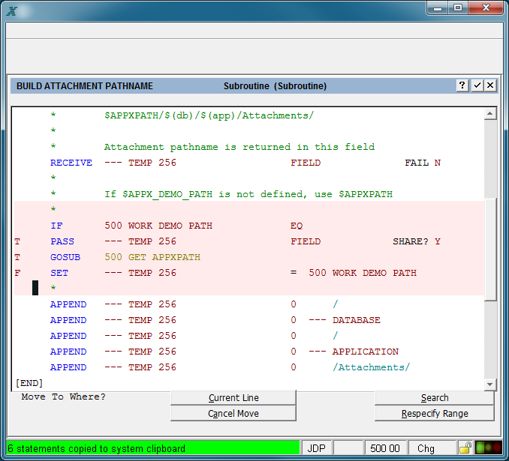Click '500 WORK DEMO PATH' in SET line
The height and width of the screenshot is (461, 509).
click(x=363, y=273)
